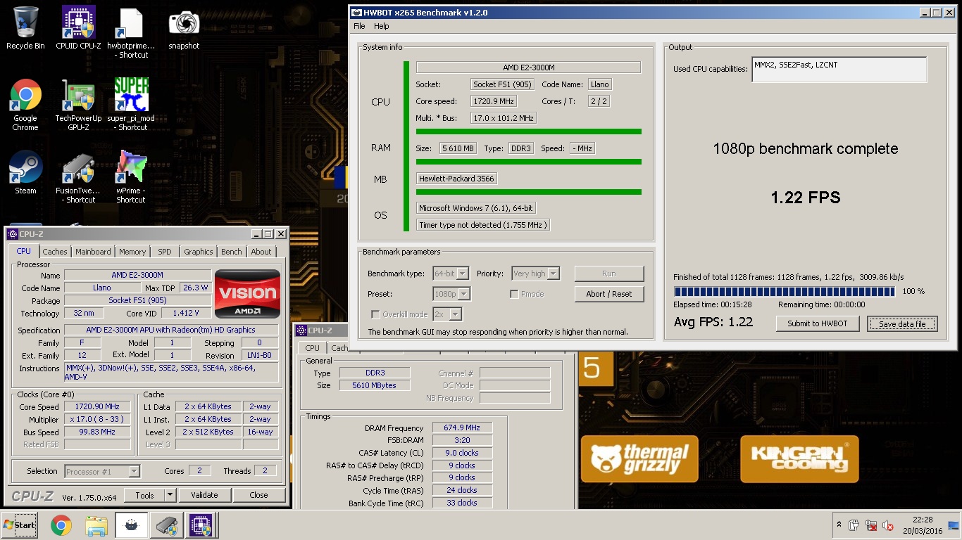
Task: Toggle the Pmode checkbox
Action: 514,294
